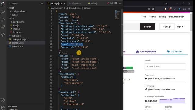The height and width of the screenshot is (110, 195).
Task: Click the Sign In link
Action: pos(180,27)
